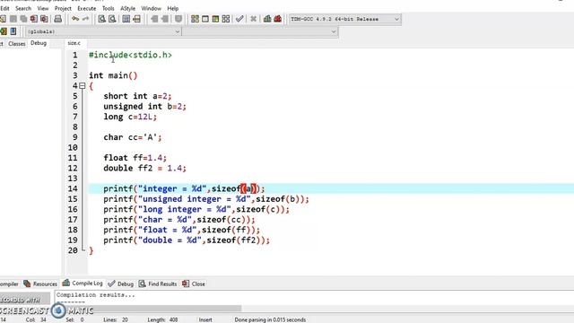
Task: Switch to the Resources bottom tab
Action: click(40, 284)
